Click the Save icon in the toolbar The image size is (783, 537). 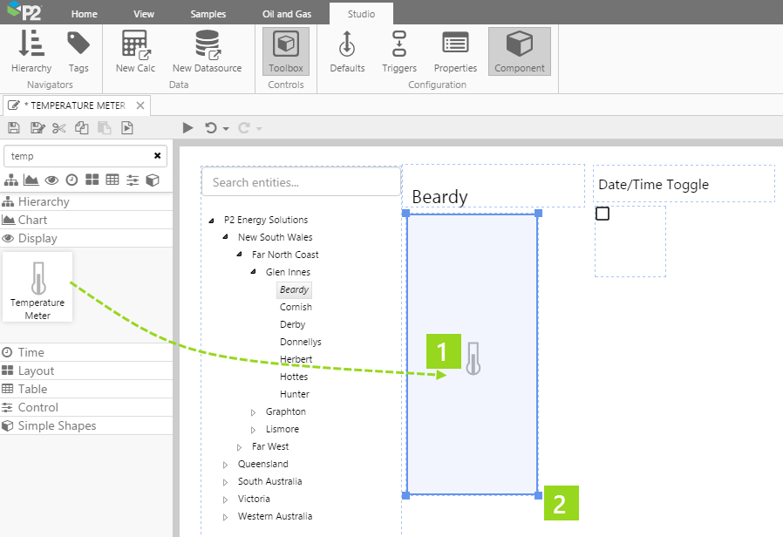pos(14,128)
